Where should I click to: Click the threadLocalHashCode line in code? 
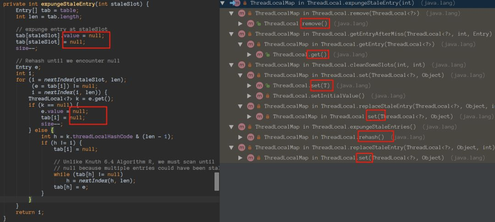point(107,136)
